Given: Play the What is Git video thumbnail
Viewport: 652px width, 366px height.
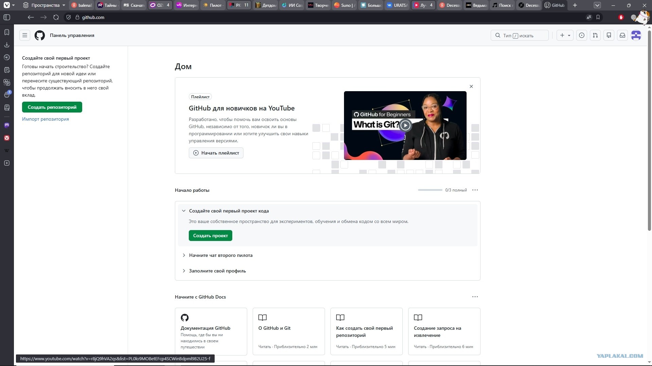Looking at the screenshot, I should 405,125.
